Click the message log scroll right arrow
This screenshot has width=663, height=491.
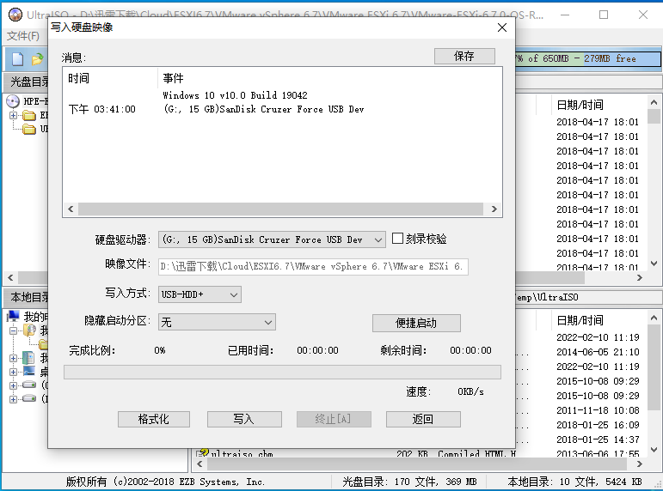[494, 209]
